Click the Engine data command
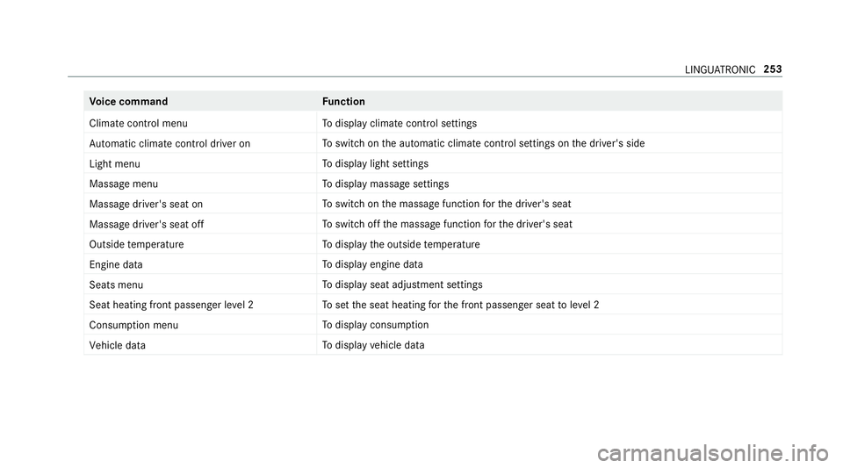The width and height of the screenshot is (843, 468). [116, 264]
